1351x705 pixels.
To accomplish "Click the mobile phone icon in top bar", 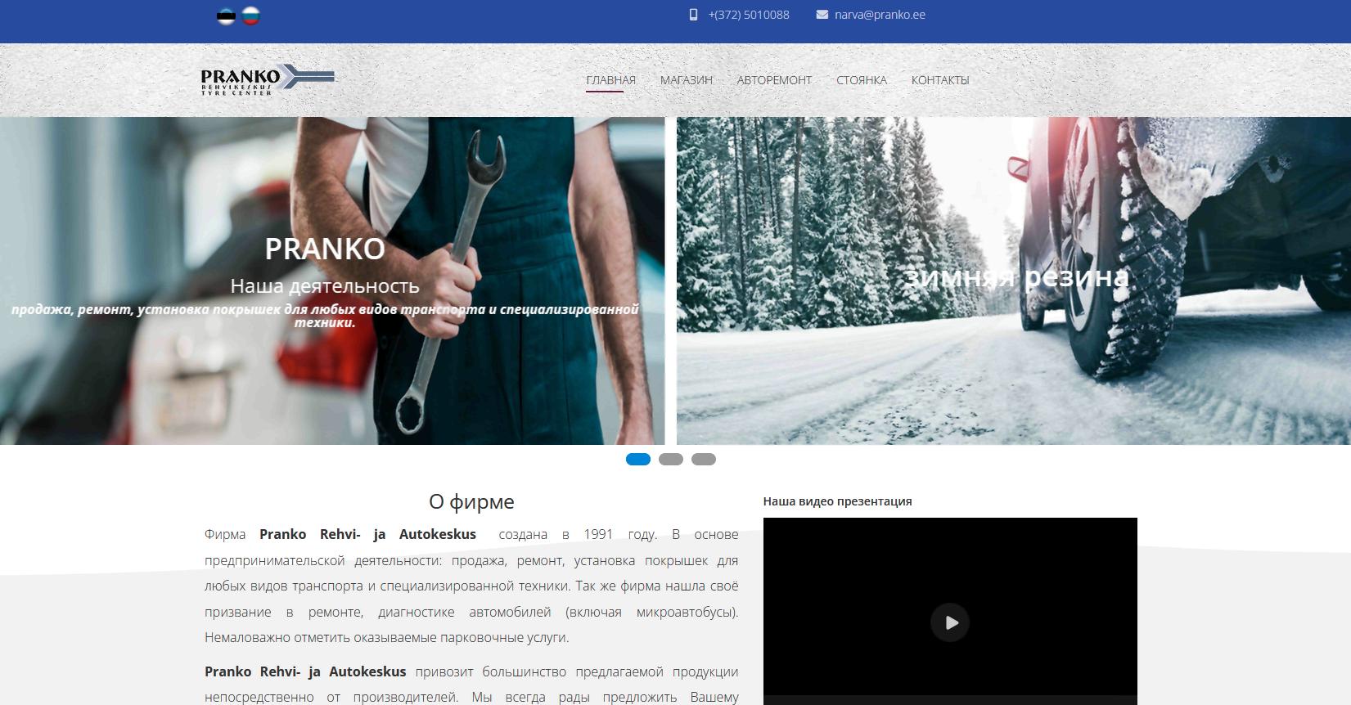I will tap(693, 15).
